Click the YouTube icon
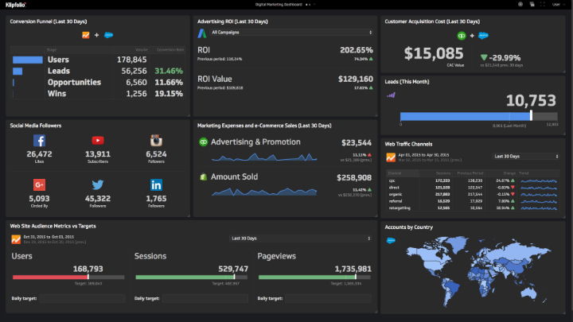Viewport: 573px width, 322px height. pyautogui.click(x=98, y=140)
